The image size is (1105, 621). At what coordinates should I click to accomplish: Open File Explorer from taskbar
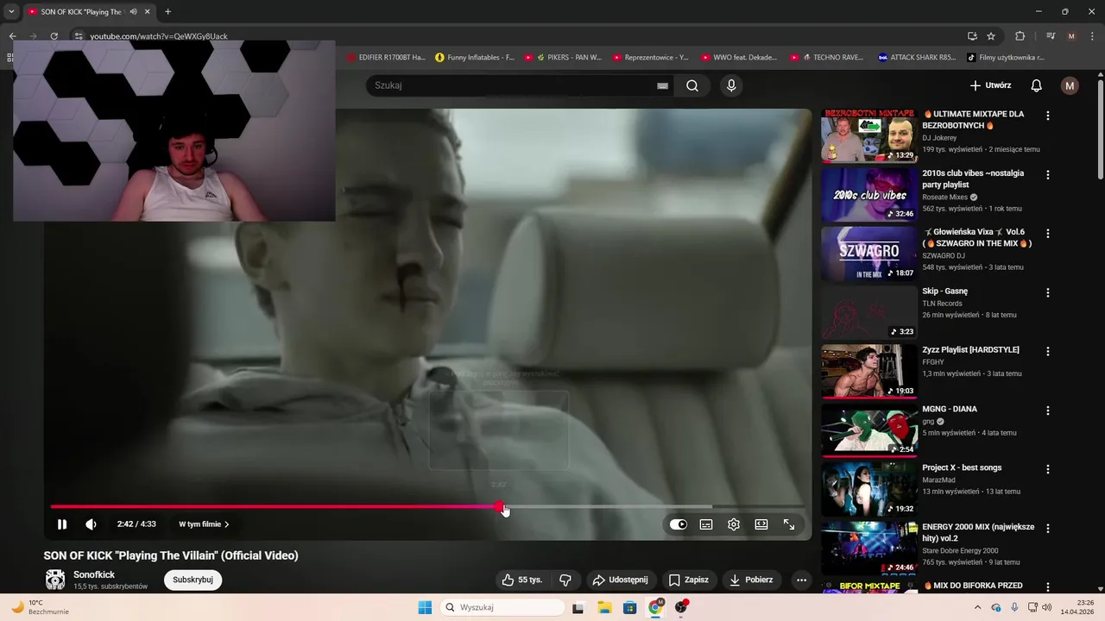pos(604,607)
